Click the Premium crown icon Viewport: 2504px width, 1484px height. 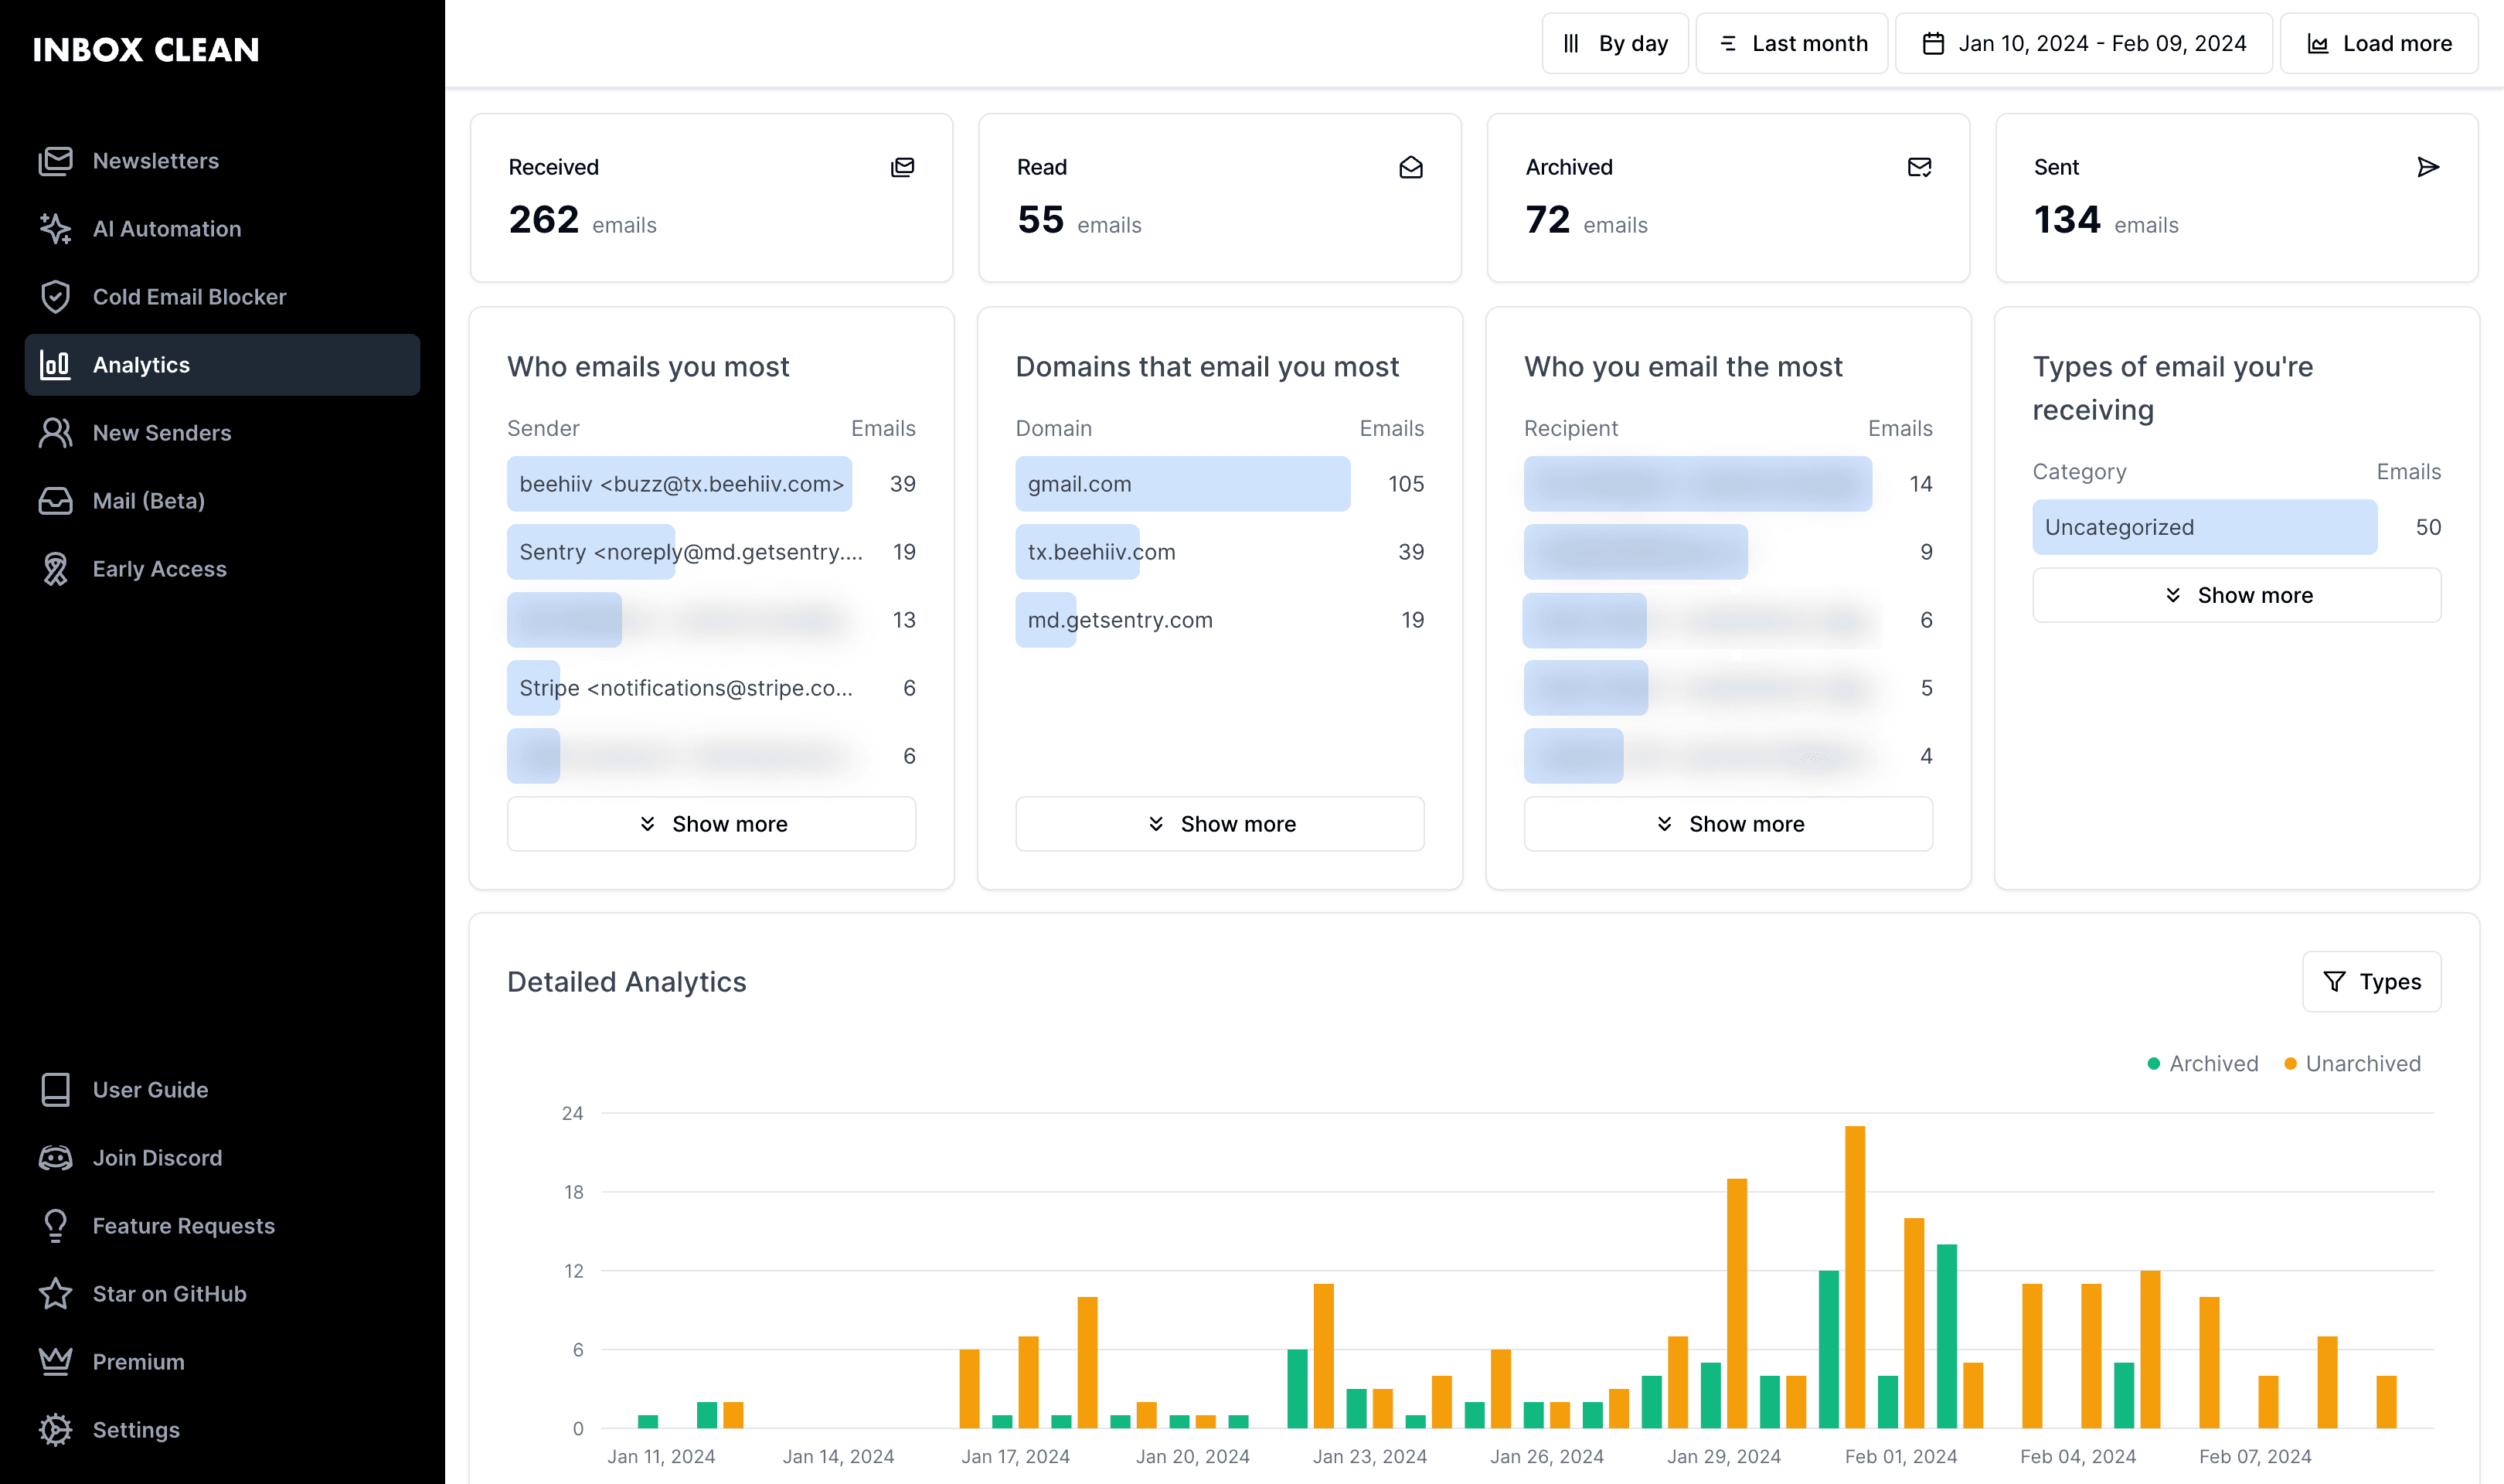56,1362
